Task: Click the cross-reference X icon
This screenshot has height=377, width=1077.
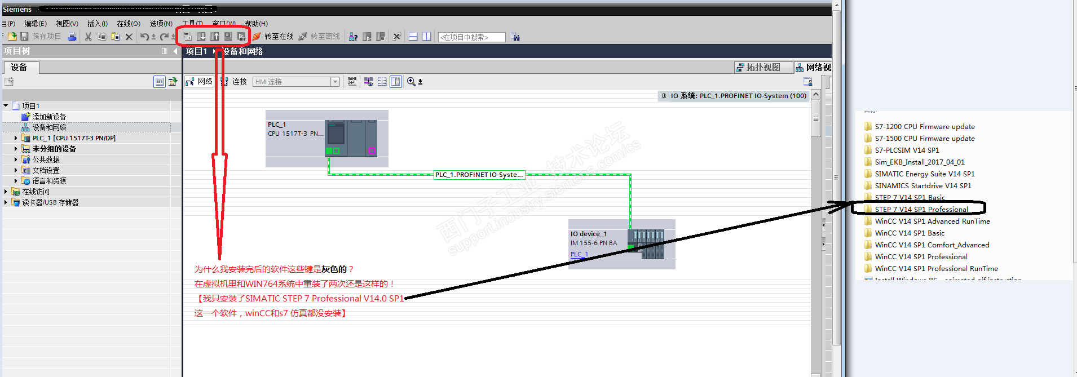Action: click(x=396, y=37)
